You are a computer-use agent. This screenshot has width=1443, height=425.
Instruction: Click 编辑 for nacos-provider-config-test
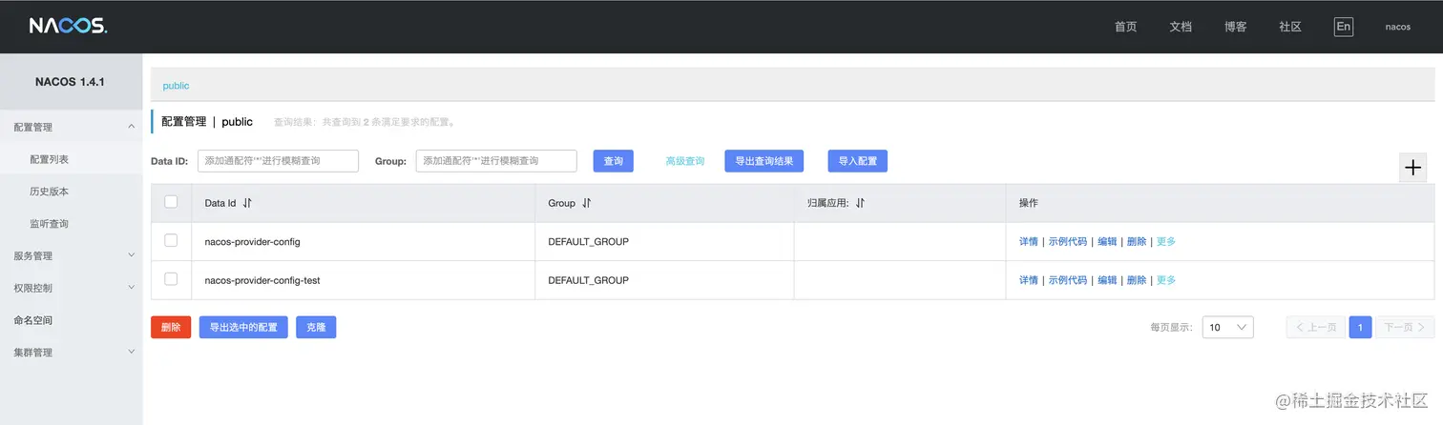(1107, 280)
